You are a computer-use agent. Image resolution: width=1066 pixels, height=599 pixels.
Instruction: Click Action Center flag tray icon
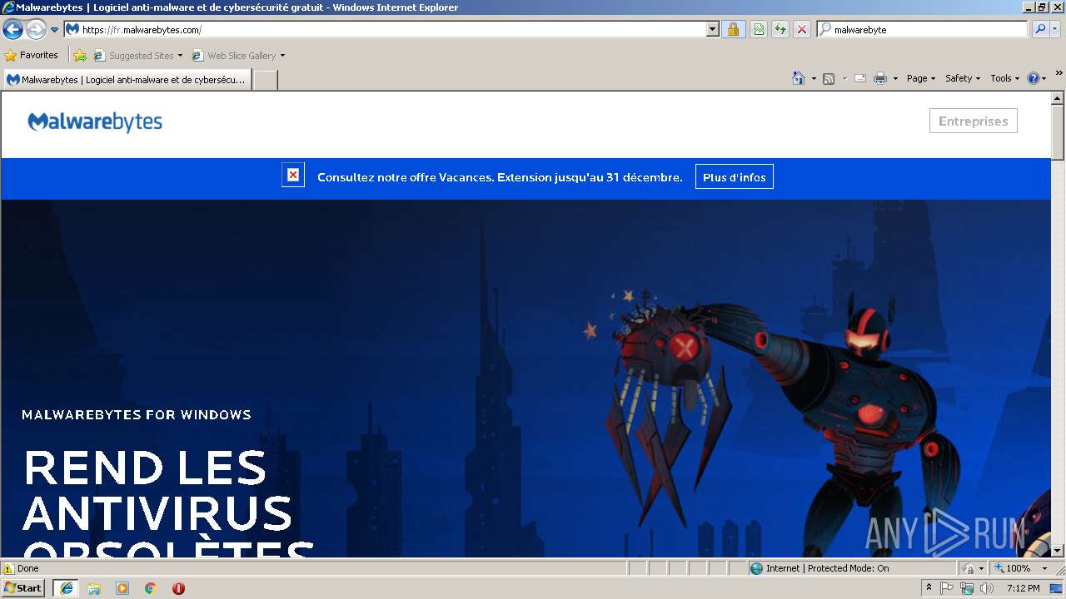coord(948,588)
